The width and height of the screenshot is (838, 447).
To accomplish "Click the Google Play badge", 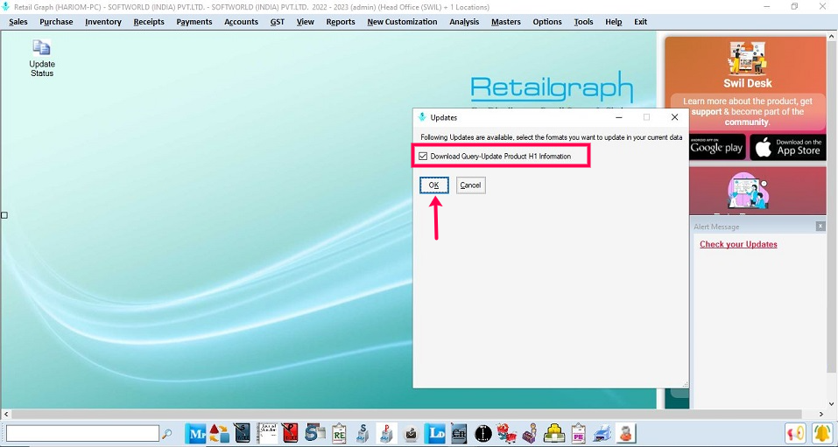I will coord(716,148).
